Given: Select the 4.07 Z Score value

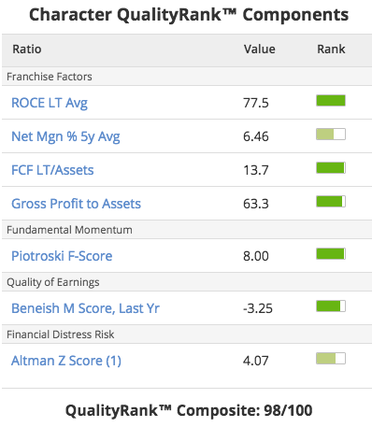Looking at the screenshot, I should [256, 361].
